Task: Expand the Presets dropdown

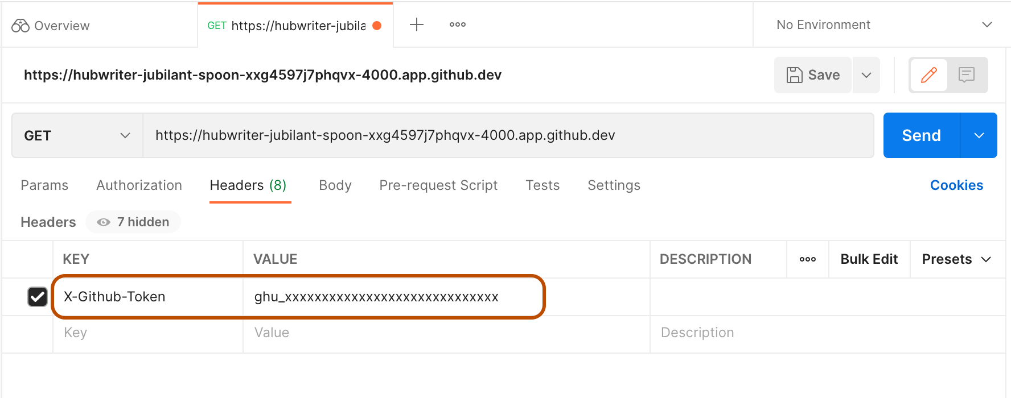Action: [x=956, y=259]
